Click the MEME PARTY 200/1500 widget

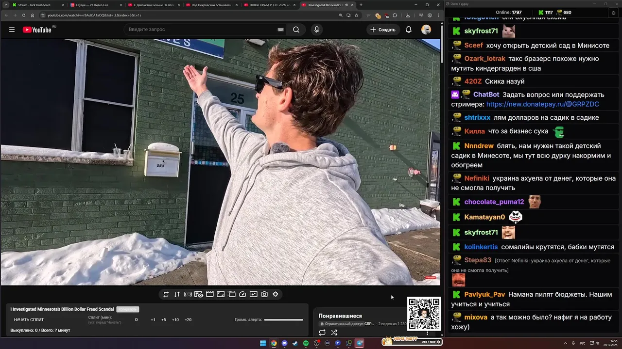pyautogui.click(x=412, y=341)
